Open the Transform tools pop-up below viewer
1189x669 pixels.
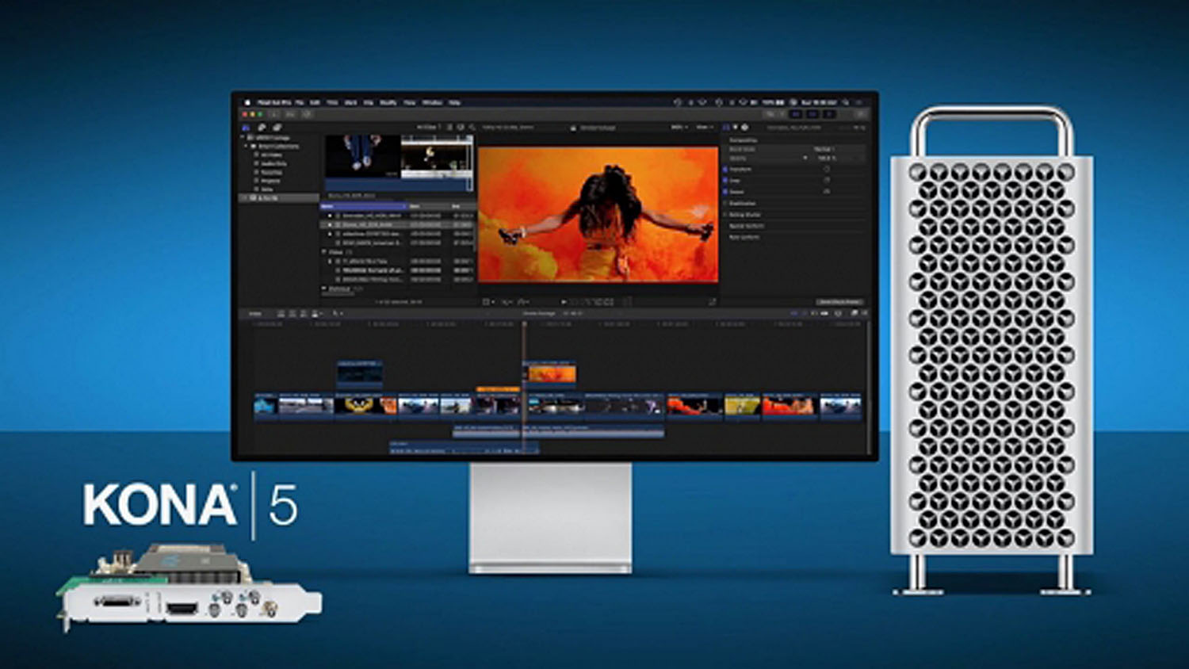pyautogui.click(x=489, y=302)
